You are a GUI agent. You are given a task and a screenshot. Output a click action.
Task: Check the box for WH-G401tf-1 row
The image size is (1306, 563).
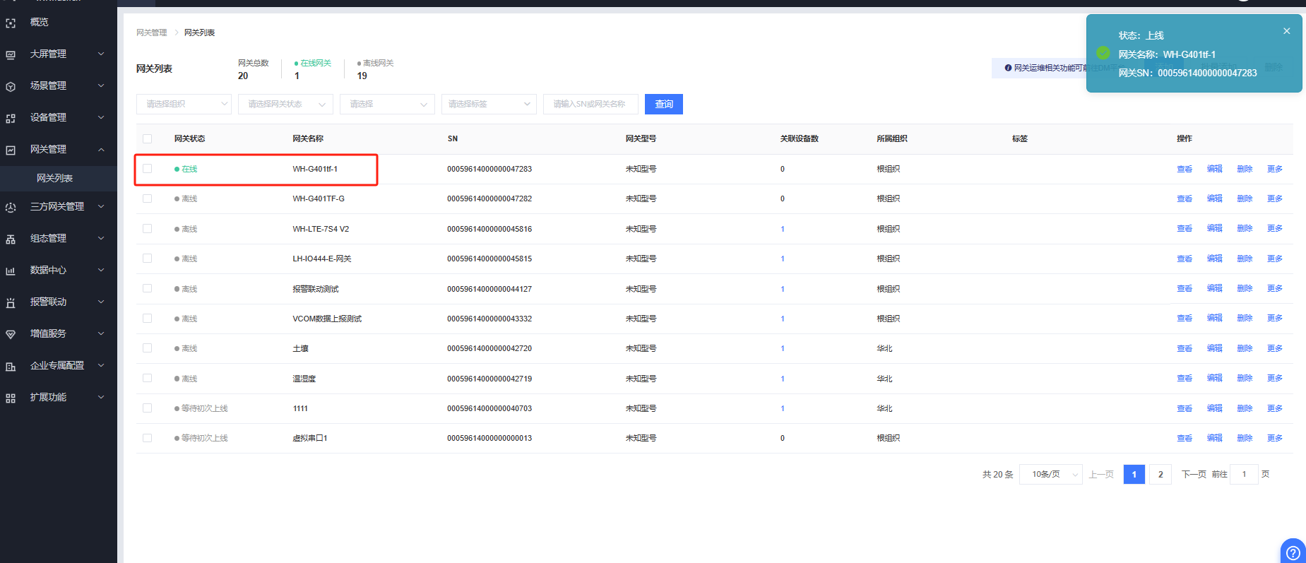147,169
